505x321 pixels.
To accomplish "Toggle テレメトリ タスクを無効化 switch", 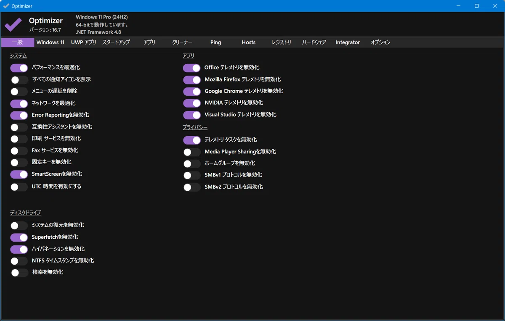I will click(191, 140).
